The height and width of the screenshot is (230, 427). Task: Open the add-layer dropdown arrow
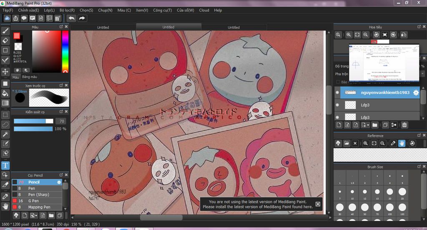[x=368, y=125]
